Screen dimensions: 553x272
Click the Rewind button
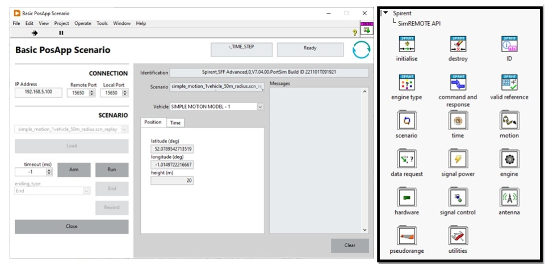click(x=112, y=207)
